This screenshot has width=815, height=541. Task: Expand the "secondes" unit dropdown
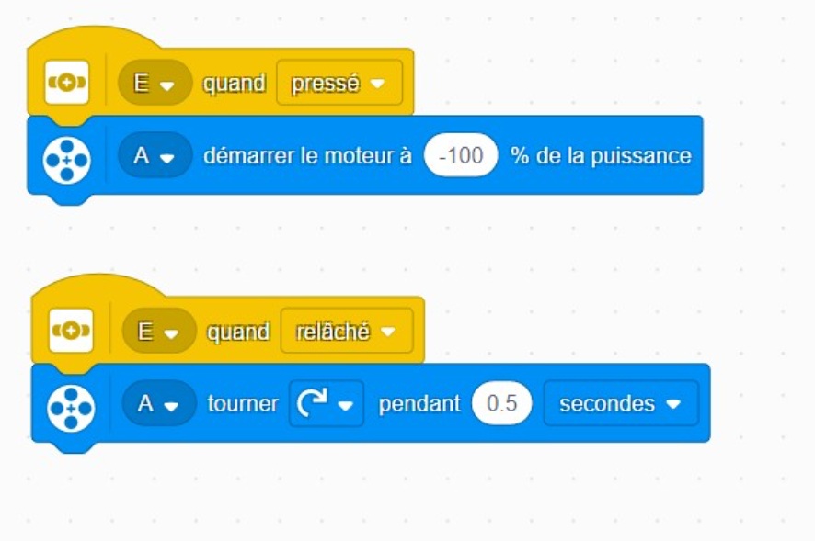(x=620, y=404)
